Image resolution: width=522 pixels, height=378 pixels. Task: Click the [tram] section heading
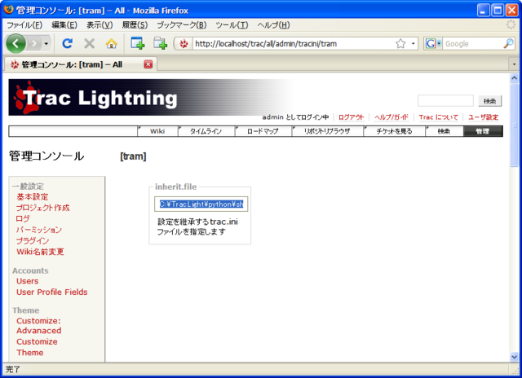click(133, 156)
